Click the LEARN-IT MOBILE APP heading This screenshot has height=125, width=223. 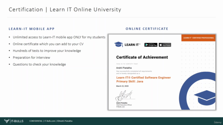[x=32, y=29]
